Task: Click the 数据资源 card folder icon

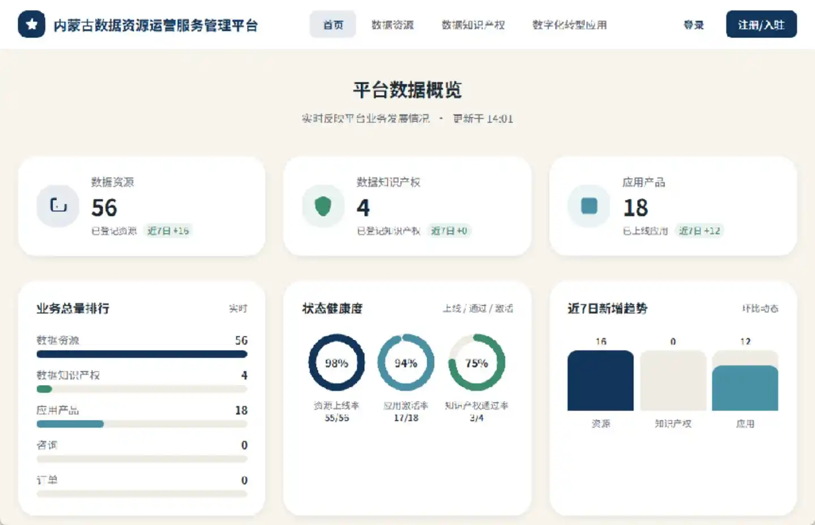Action: [58, 206]
